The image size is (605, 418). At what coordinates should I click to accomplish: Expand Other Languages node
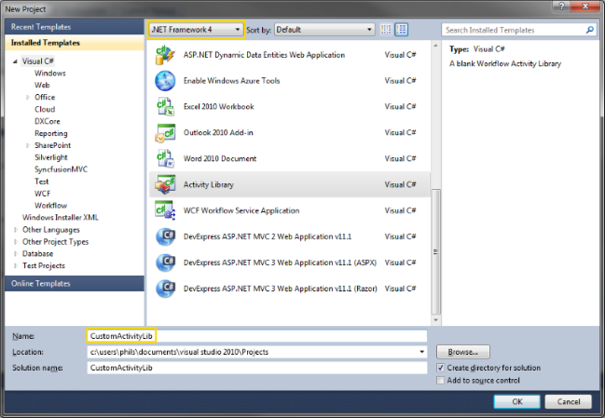pos(16,230)
